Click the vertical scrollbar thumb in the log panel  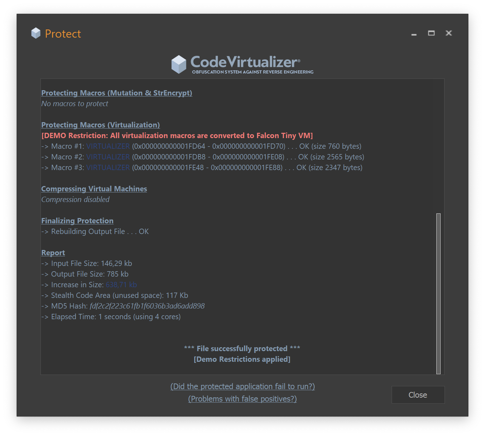pyautogui.click(x=438, y=294)
